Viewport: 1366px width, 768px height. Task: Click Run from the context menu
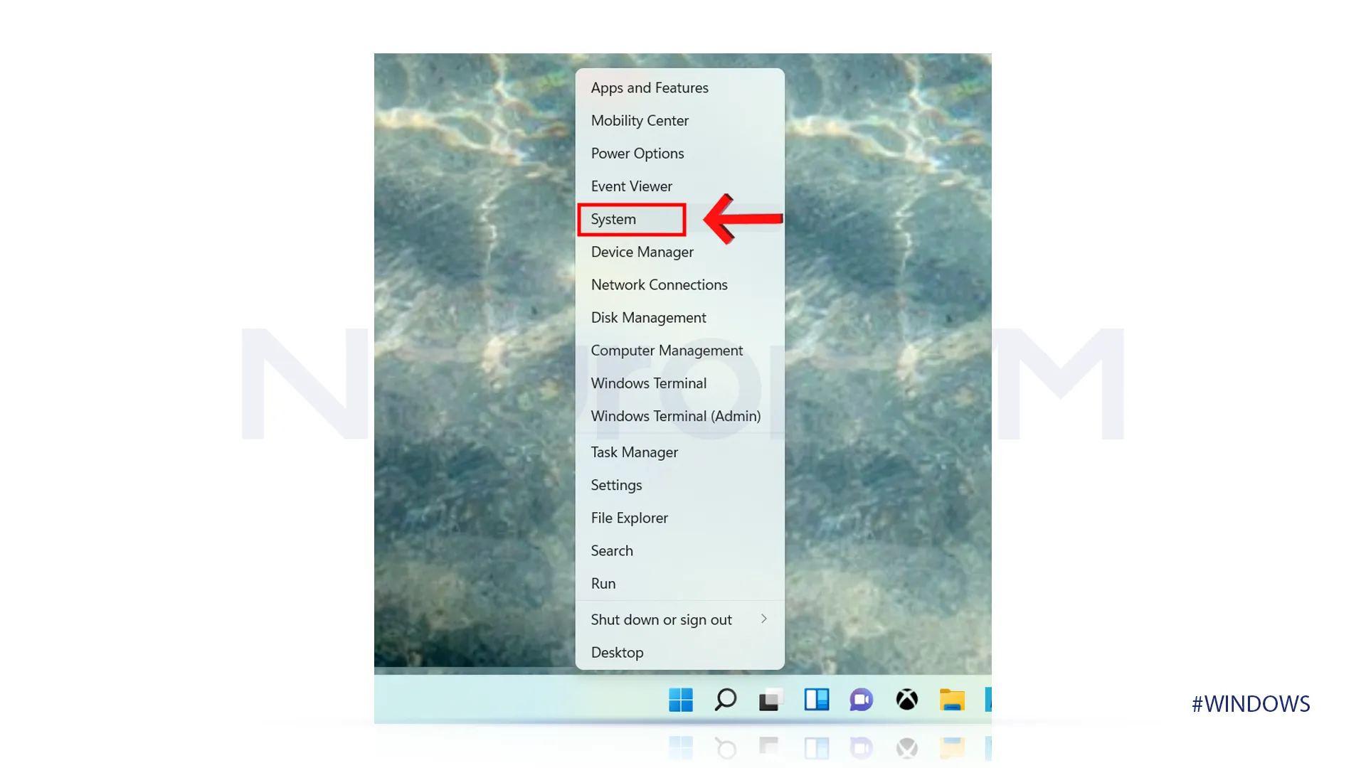point(603,582)
